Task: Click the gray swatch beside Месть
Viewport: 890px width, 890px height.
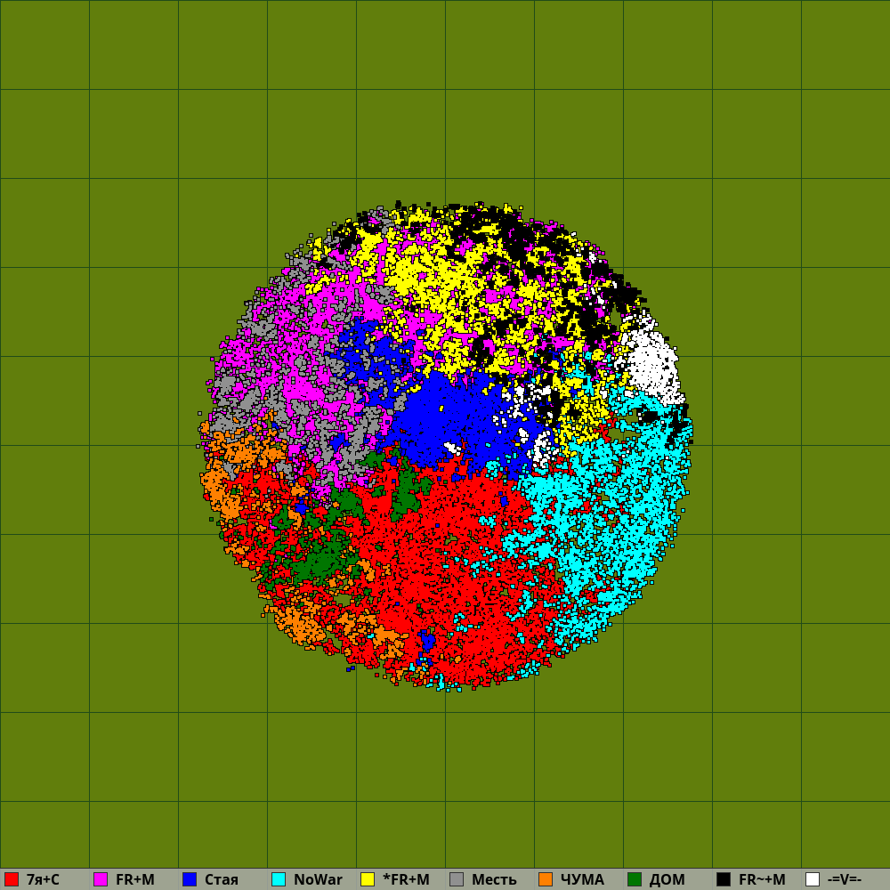Action: pyautogui.click(x=457, y=879)
